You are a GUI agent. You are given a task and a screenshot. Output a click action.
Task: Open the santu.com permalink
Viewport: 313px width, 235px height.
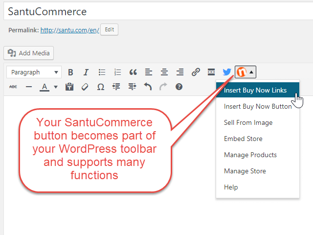tap(69, 30)
